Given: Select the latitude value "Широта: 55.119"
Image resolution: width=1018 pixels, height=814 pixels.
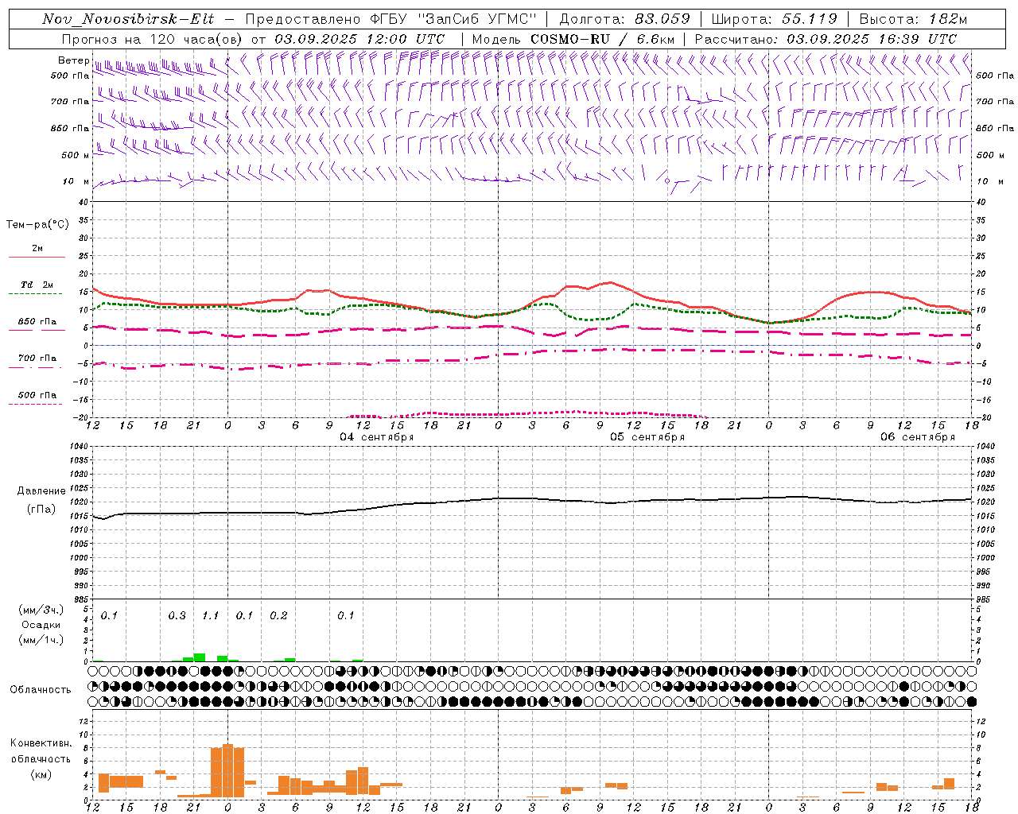Looking at the screenshot, I should click(x=774, y=19).
